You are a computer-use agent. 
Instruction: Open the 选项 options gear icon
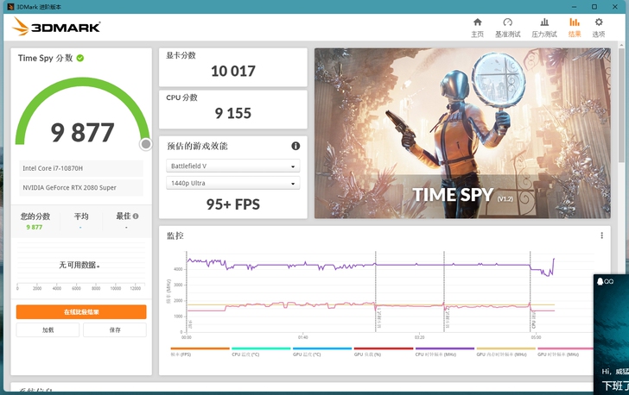point(599,22)
